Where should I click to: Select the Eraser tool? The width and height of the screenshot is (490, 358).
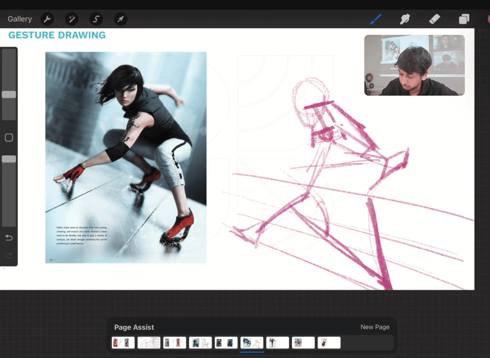[x=435, y=19]
